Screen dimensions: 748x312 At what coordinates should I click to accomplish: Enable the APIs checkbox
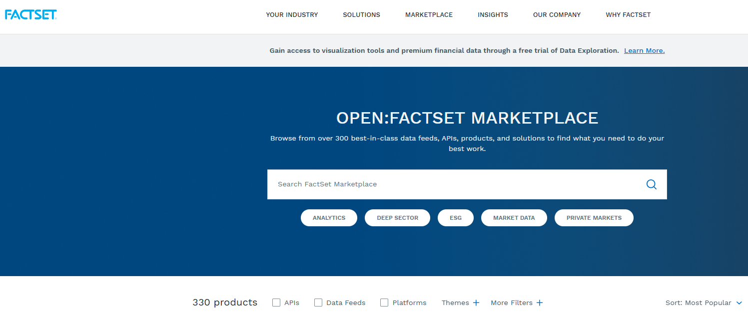pos(276,303)
